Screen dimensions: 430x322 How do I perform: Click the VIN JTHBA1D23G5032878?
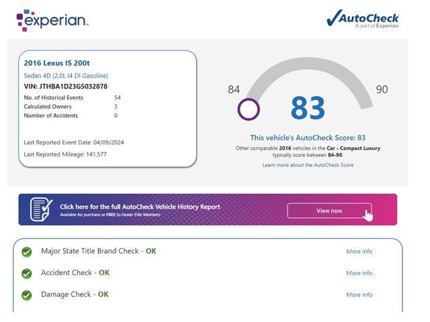pyautogui.click(x=66, y=87)
